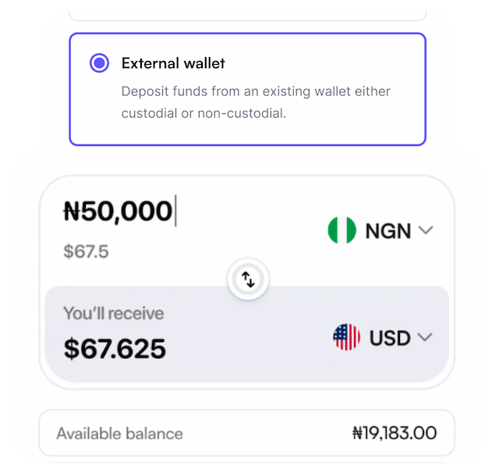Click the Nigerian flag icon
This screenshot has width=499, height=474.
[x=342, y=230]
